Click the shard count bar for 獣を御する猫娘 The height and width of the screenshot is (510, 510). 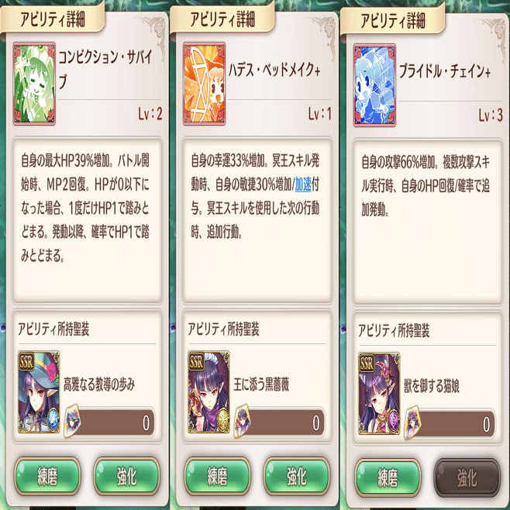[x=453, y=424]
